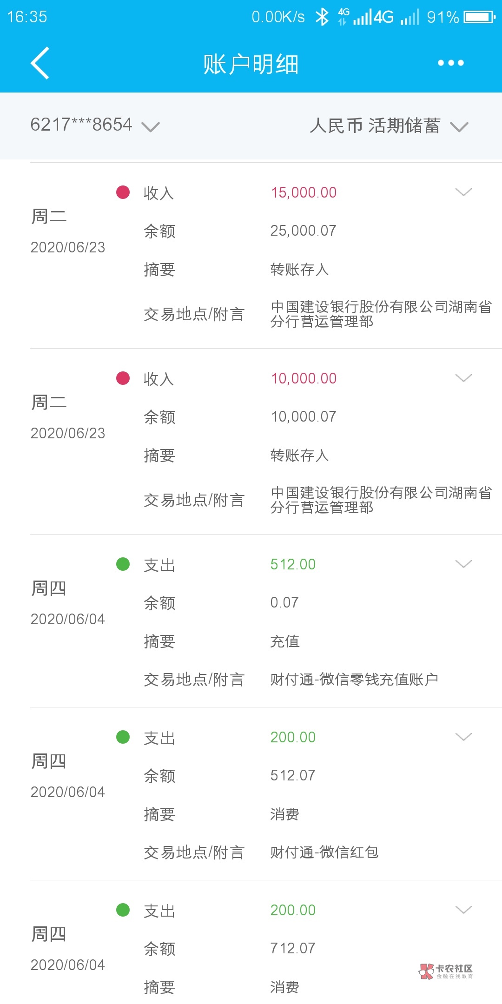Expand the 512.00 expense transaction details
The image size is (502, 1004).
pyautogui.click(x=463, y=564)
